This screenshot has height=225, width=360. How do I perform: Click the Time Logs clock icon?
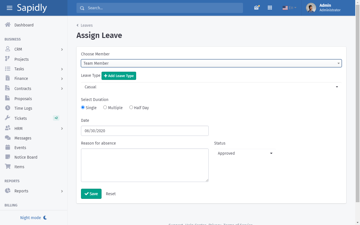click(x=8, y=108)
